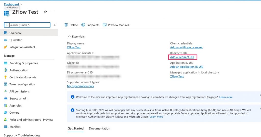261x137 pixels.
Task: Click Add a Redirect URI link
Action: pyautogui.click(x=182, y=57)
